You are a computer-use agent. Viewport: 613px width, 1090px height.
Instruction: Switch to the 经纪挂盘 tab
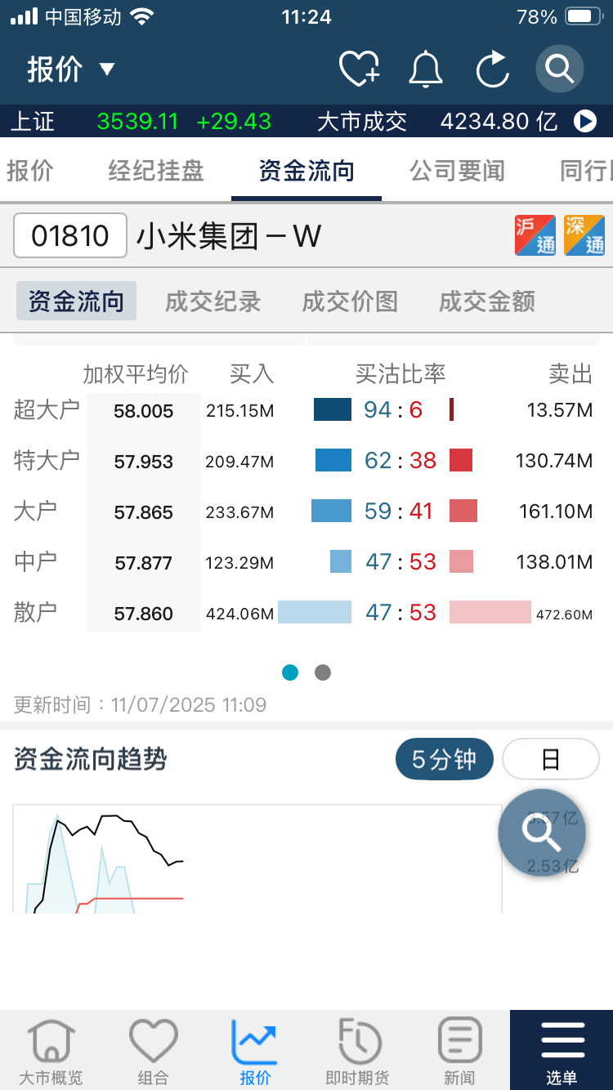pos(156,171)
